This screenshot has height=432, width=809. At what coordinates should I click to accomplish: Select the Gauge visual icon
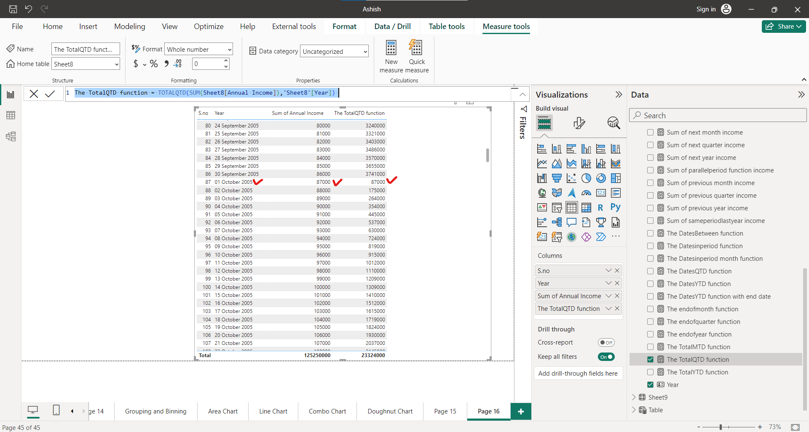587,193
